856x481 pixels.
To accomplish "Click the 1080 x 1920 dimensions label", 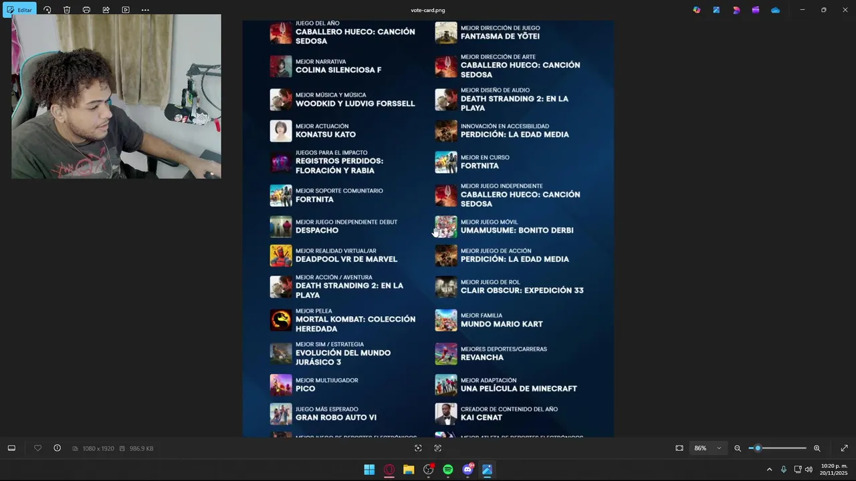I will (x=98, y=448).
